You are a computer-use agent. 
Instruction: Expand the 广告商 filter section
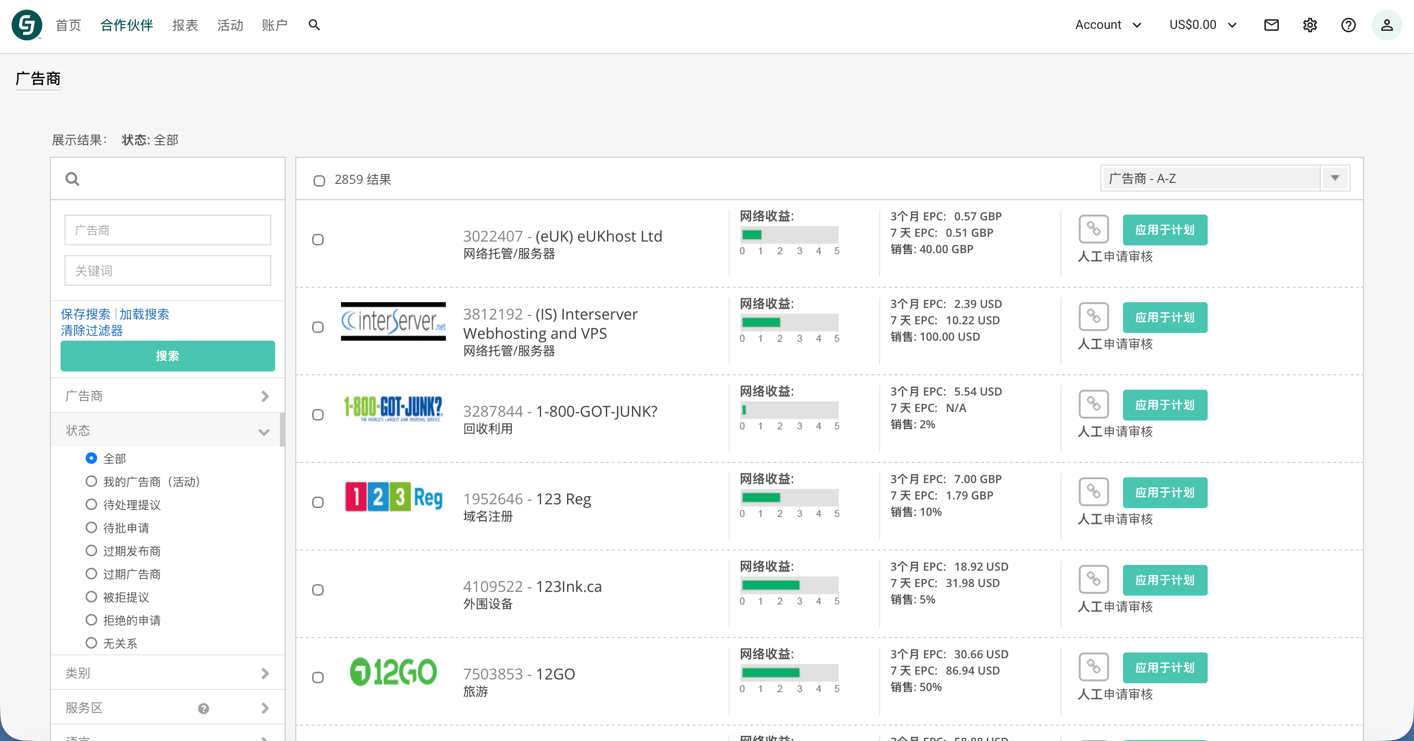point(167,396)
